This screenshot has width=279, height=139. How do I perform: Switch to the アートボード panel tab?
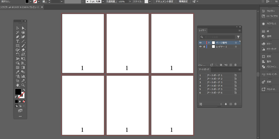click(203, 69)
